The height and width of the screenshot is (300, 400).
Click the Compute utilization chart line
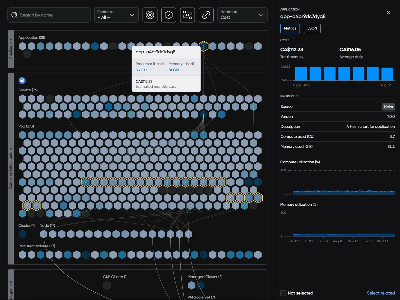pos(344,192)
